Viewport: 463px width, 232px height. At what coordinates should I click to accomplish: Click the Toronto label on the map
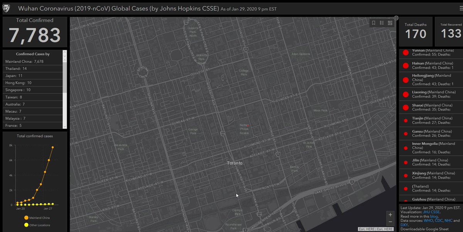click(235, 163)
